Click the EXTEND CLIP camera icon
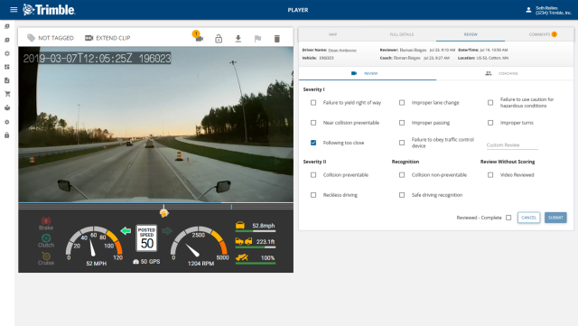 tap(89, 38)
